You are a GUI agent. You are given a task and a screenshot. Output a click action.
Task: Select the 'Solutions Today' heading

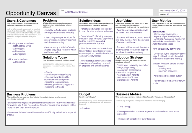[x=55, y=57]
